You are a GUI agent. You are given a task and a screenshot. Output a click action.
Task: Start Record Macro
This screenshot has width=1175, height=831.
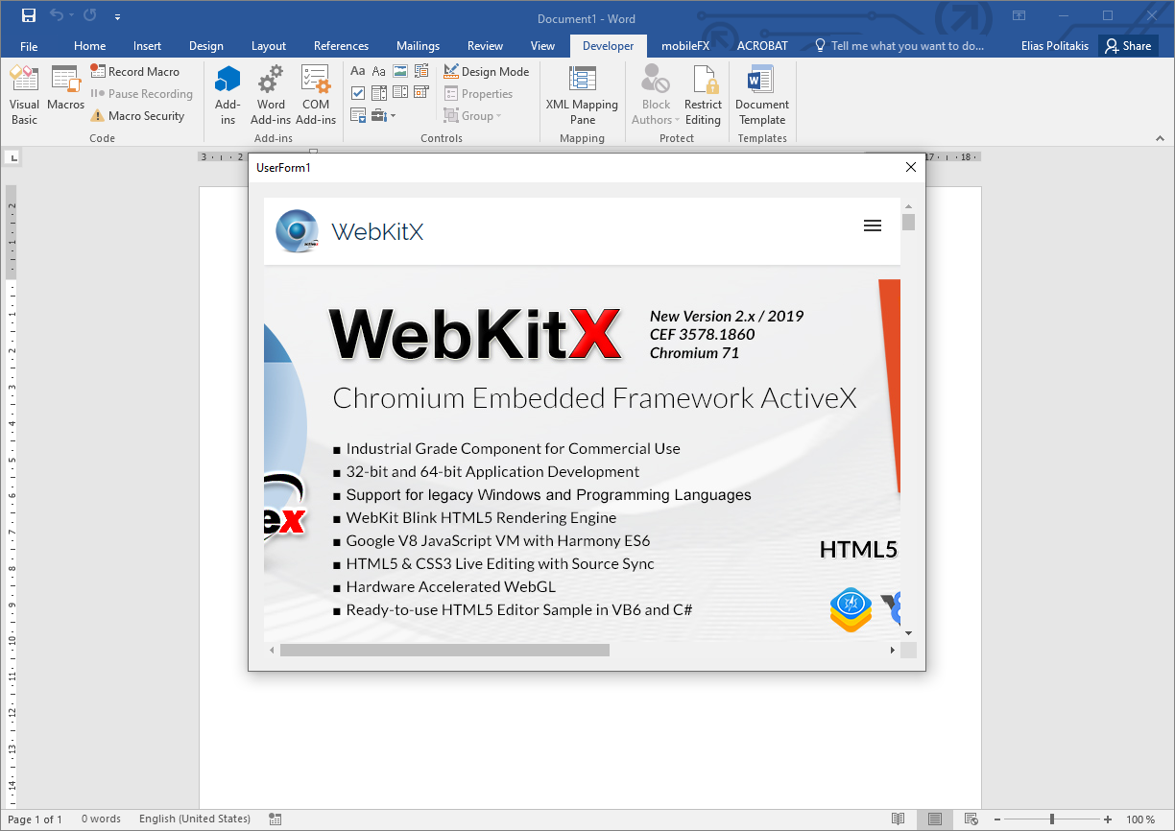pyautogui.click(x=134, y=71)
